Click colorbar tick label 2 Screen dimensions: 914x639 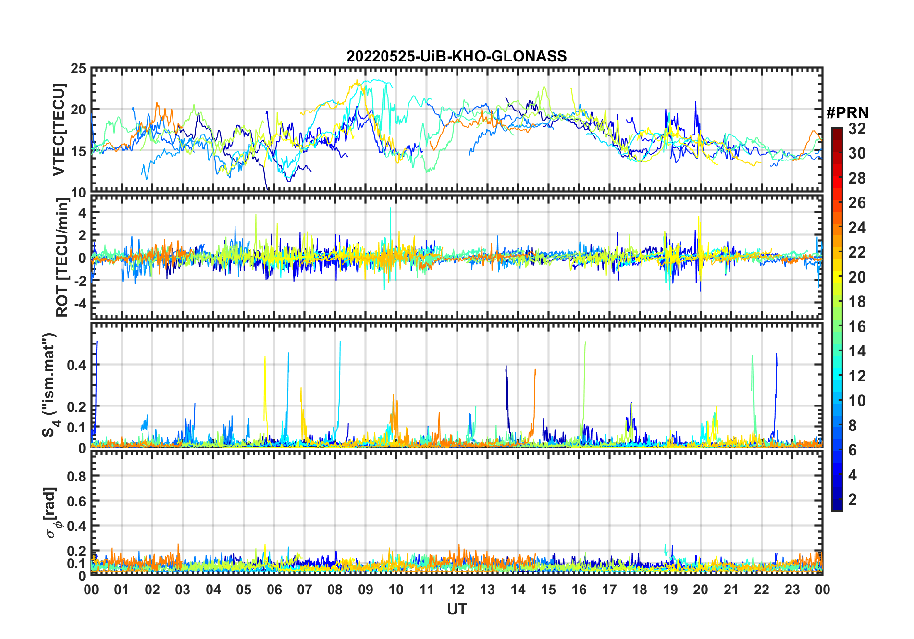click(852, 500)
